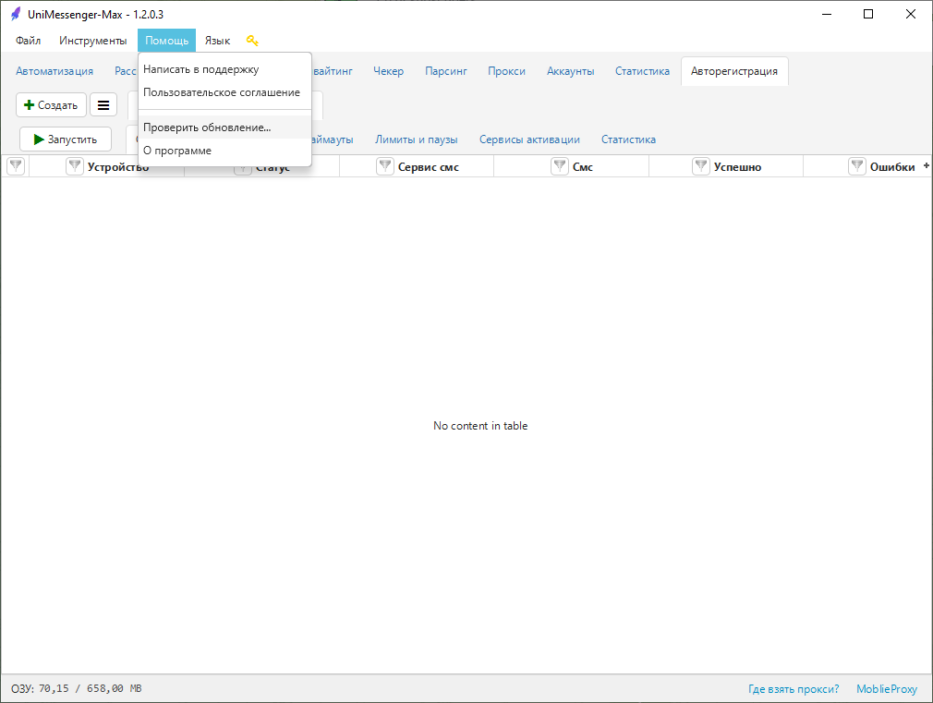Click the Запустить button

66,139
